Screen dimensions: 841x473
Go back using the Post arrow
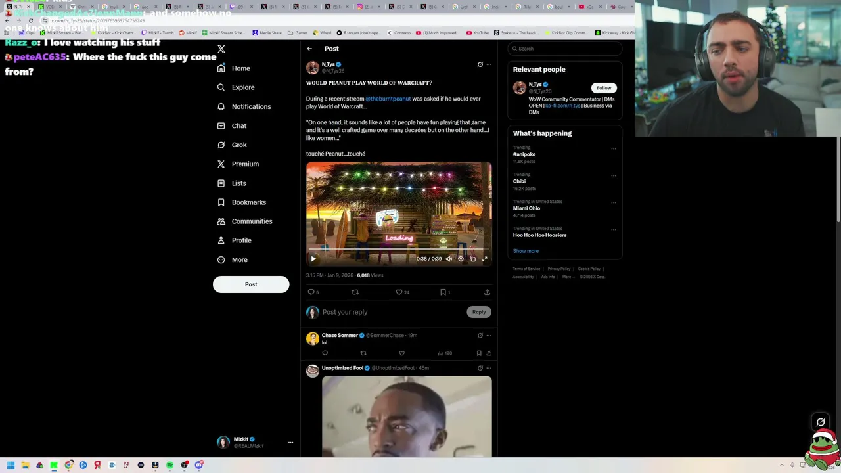click(x=309, y=49)
